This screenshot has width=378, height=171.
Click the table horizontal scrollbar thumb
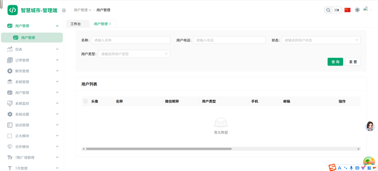[159, 149]
